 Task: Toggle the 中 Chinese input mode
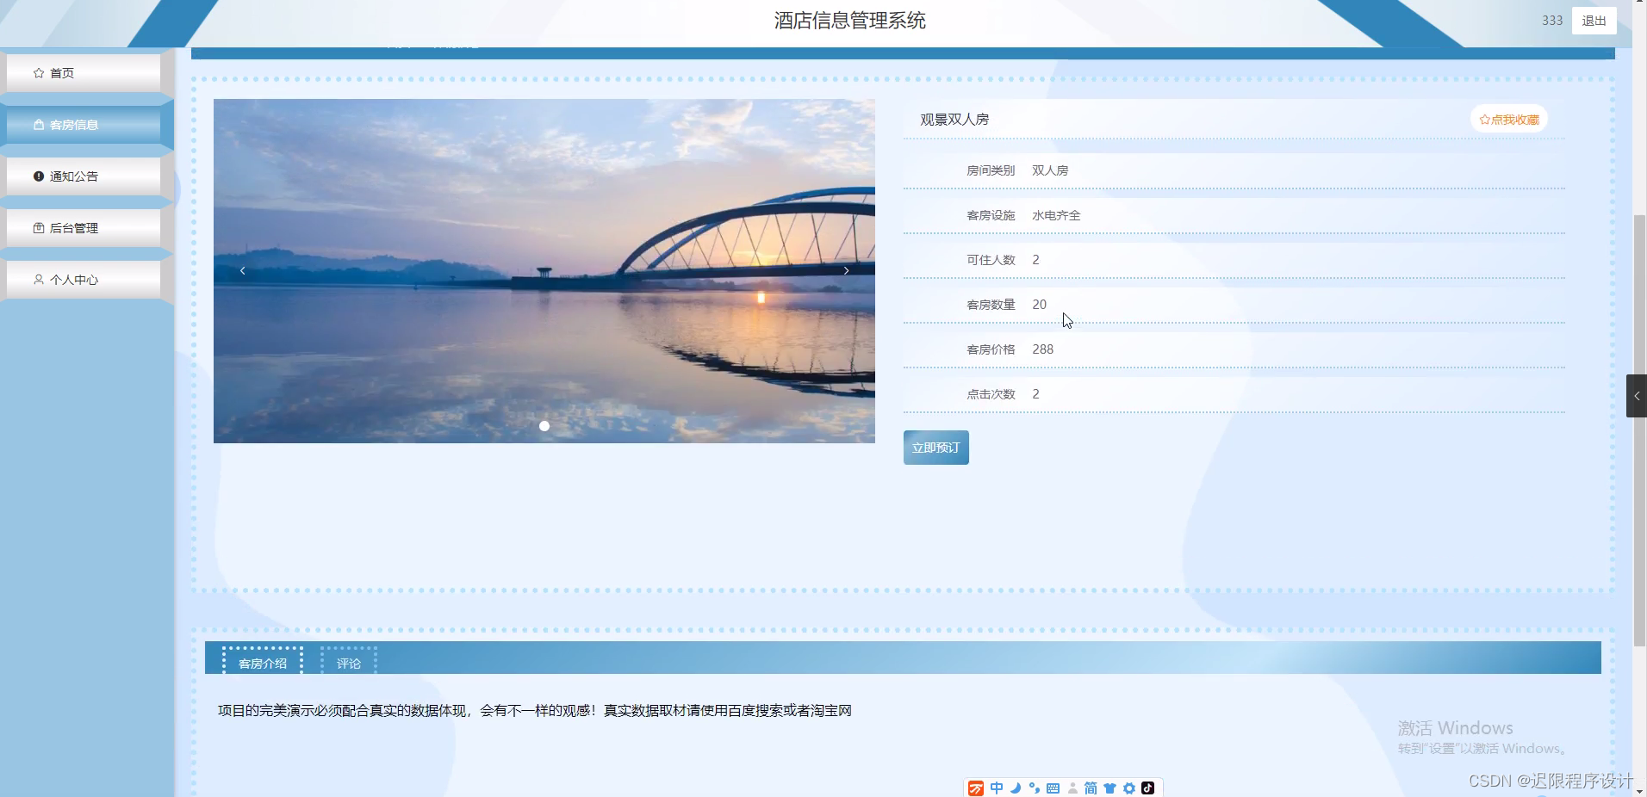click(x=997, y=788)
